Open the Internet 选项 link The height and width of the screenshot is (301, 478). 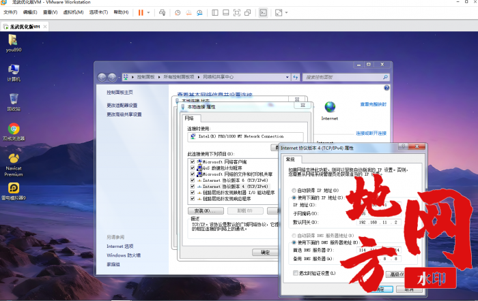[119, 247]
